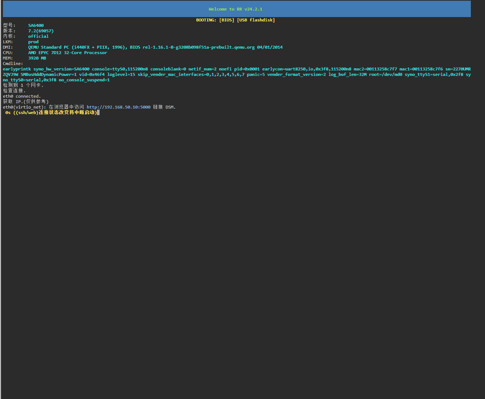485x399 pixels.
Task: Click the earlyprintk kernel parameter text
Action: [x=17, y=69]
